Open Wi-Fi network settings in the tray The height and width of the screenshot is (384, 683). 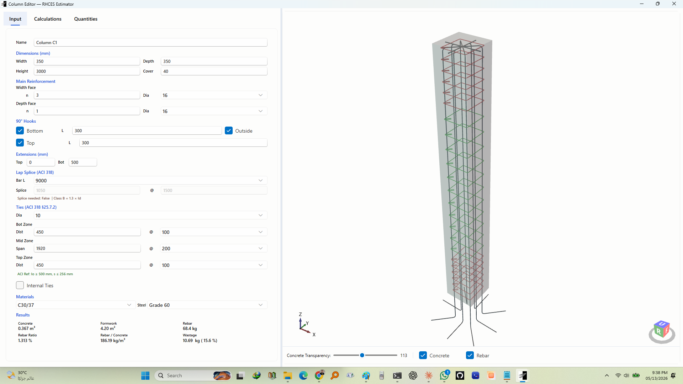[x=618, y=375]
